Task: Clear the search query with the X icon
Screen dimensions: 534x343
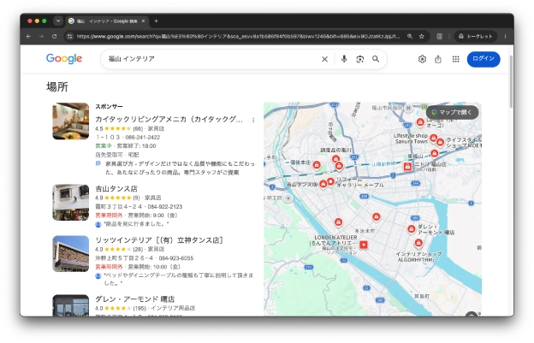Action: (324, 59)
